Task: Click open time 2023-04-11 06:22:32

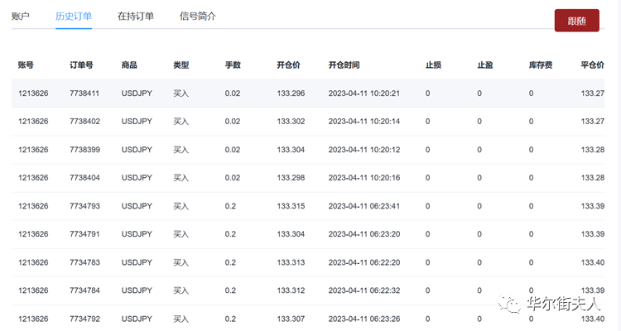Action: (x=364, y=290)
